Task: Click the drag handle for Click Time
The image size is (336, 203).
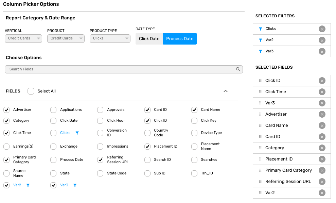Action: pos(260,92)
